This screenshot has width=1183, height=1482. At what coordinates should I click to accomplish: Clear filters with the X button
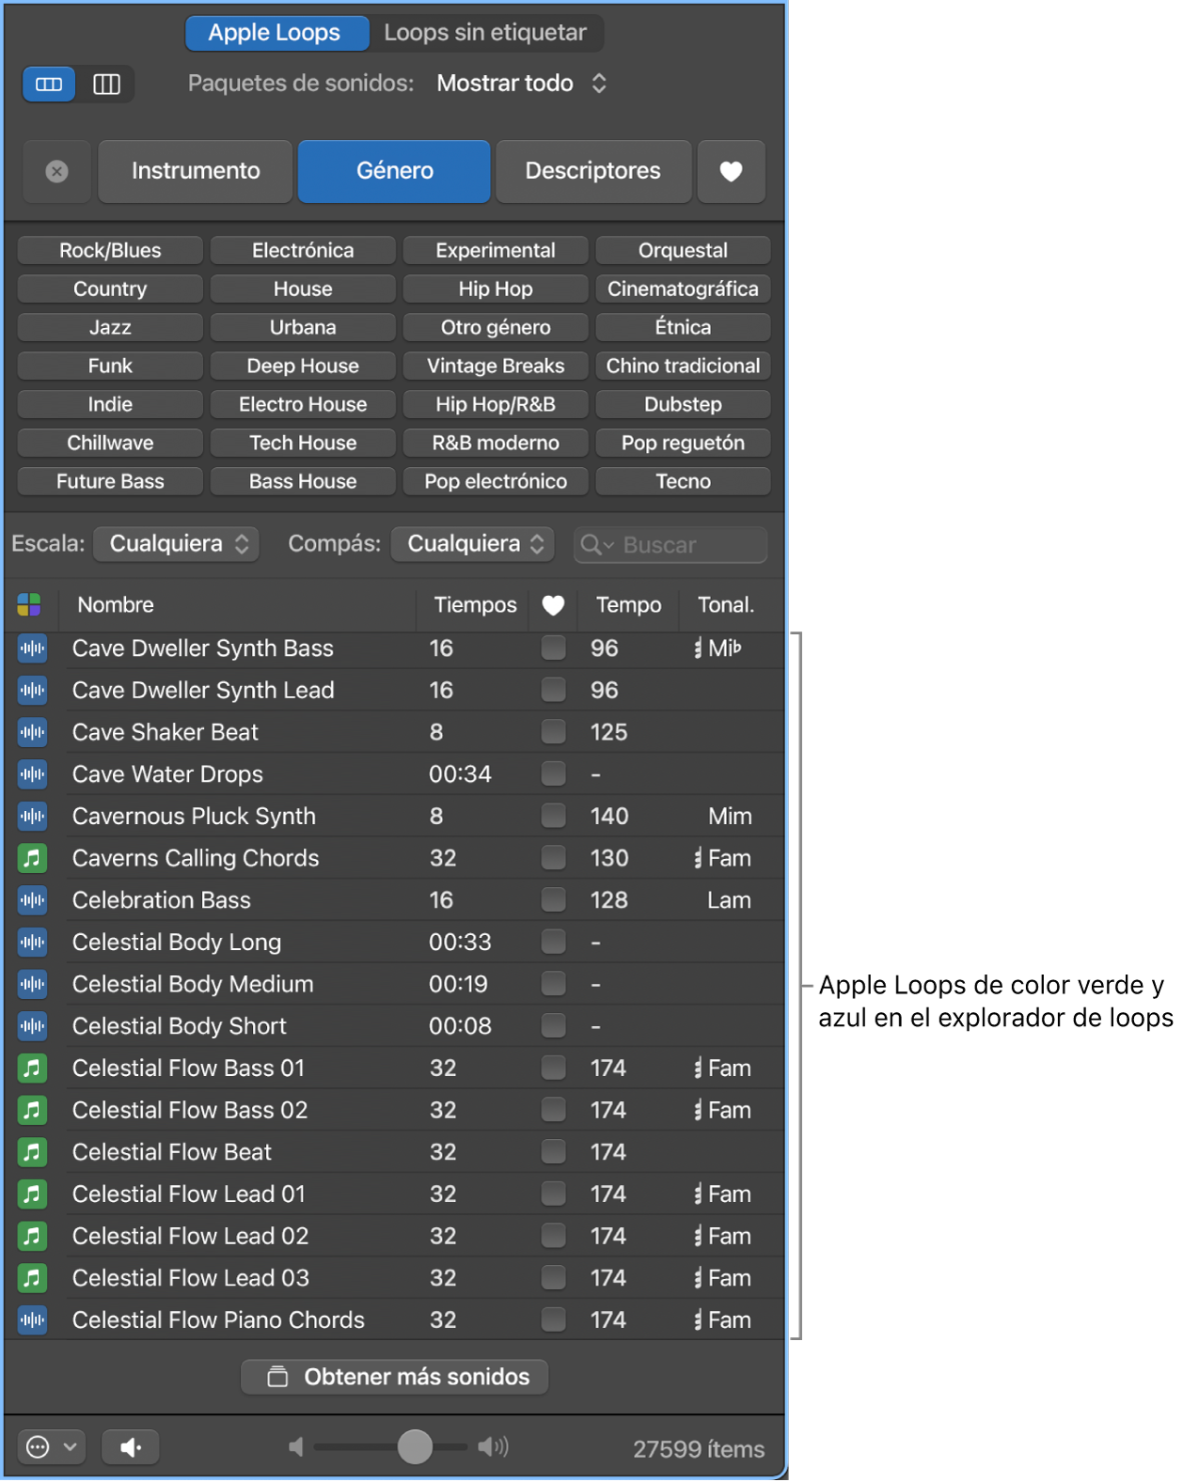coord(56,171)
